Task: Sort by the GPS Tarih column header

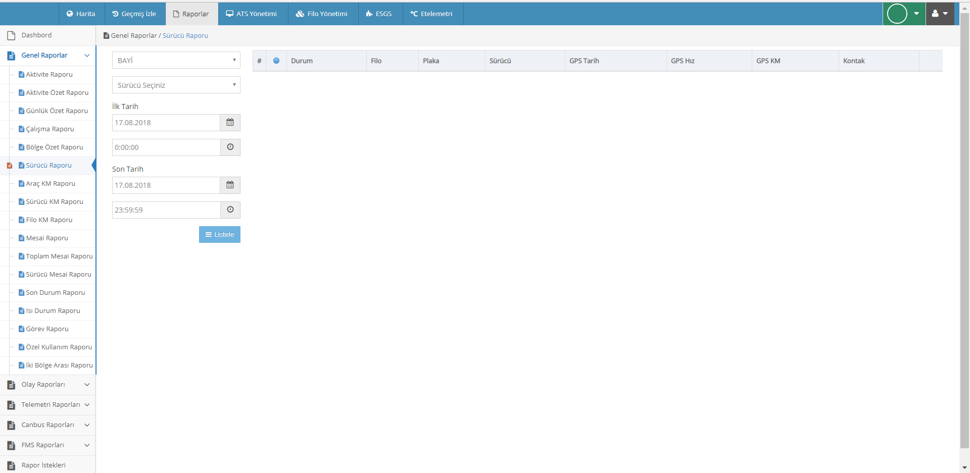Action: pos(615,61)
